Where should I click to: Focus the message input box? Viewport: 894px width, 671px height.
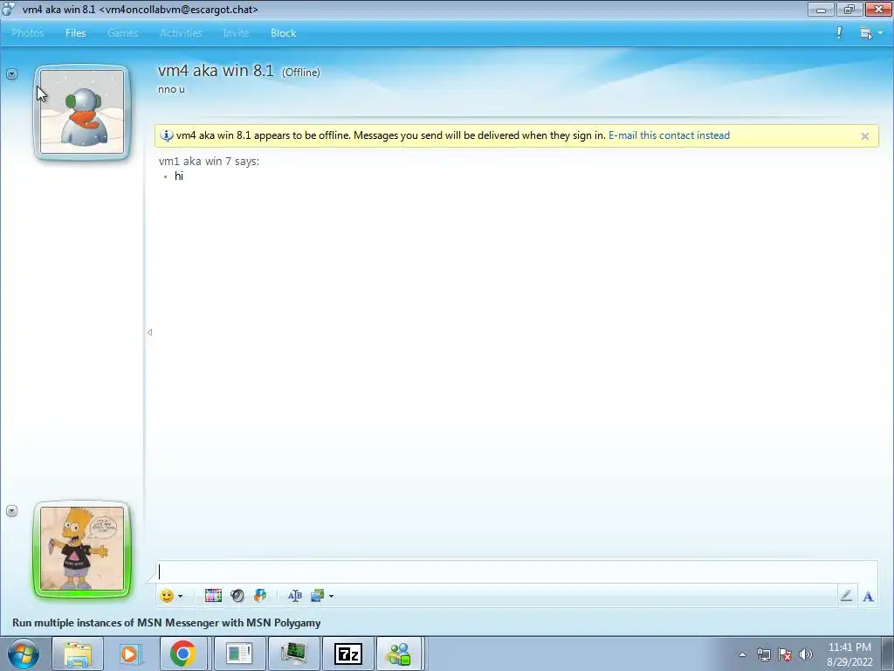tap(517, 571)
